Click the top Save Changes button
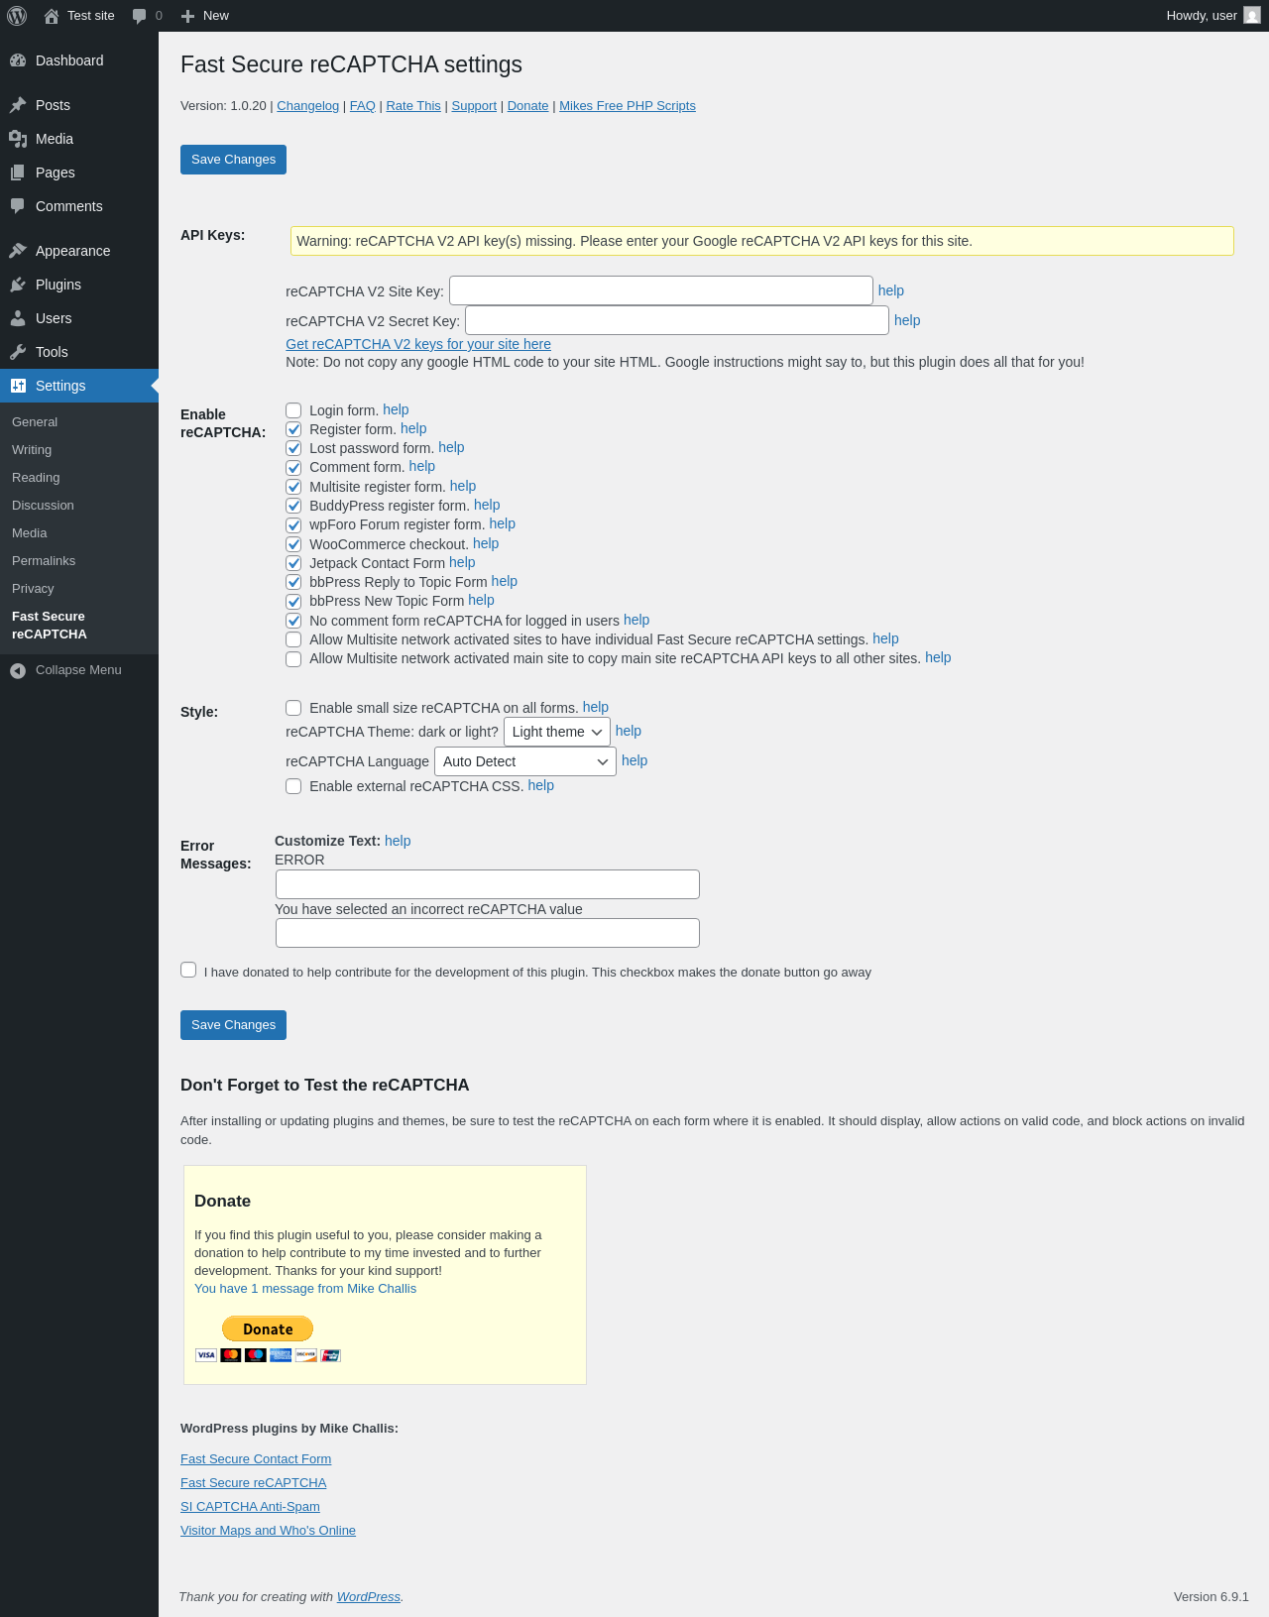 coord(233,160)
